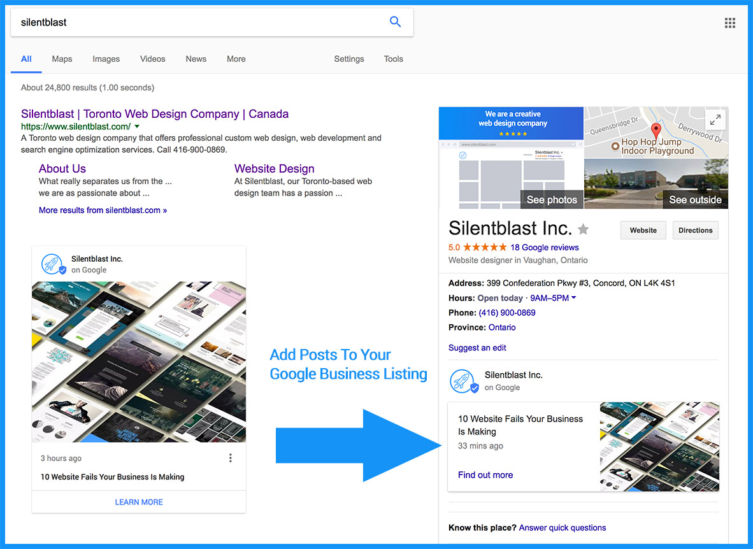Click the Directions button

pyautogui.click(x=695, y=231)
